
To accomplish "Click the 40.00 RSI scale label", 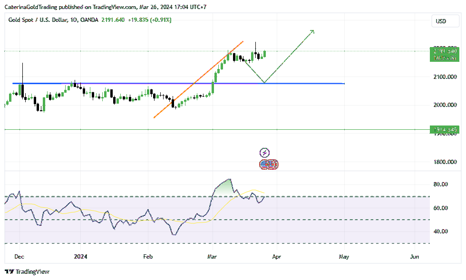I will (x=441, y=231).
